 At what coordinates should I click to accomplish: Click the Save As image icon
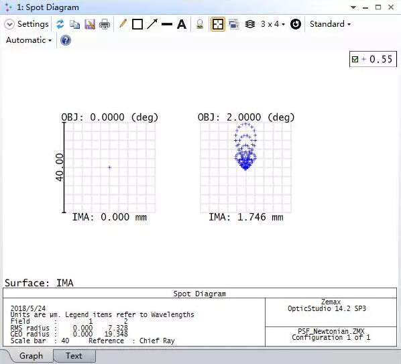[x=90, y=25]
